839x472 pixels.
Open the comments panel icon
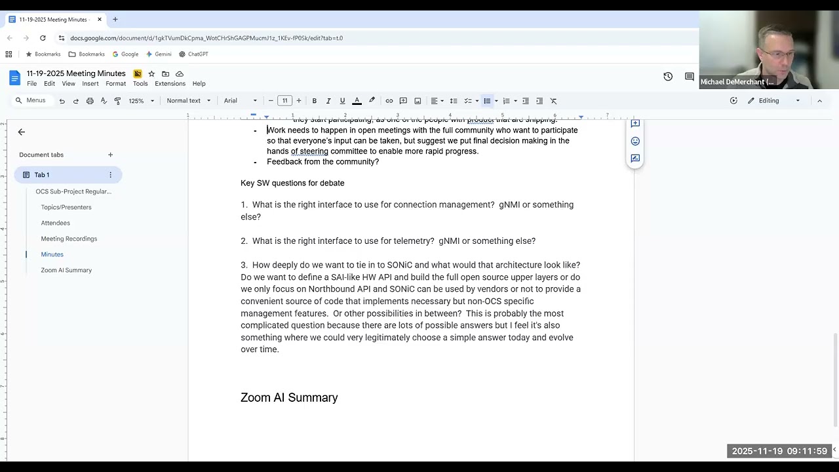(x=690, y=77)
